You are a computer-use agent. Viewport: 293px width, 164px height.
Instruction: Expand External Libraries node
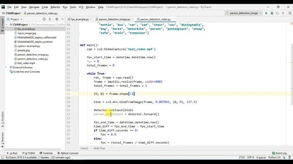[6, 67]
